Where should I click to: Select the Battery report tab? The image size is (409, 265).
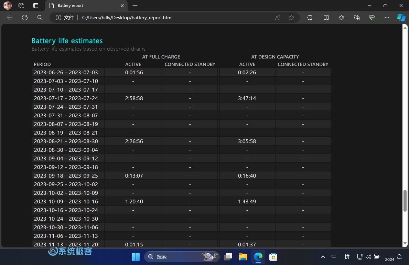click(83, 6)
